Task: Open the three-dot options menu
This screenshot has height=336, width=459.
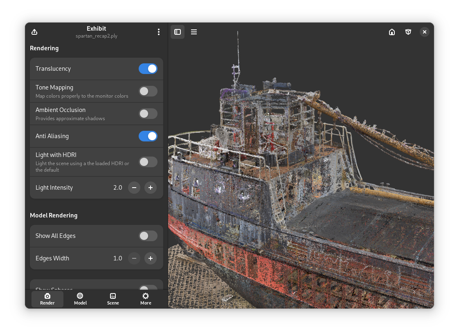Action: pyautogui.click(x=159, y=32)
